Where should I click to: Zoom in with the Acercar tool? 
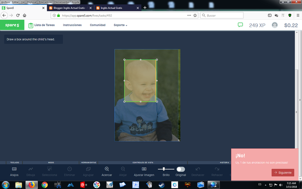[107, 172]
